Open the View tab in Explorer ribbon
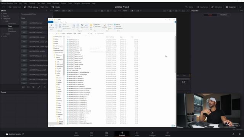Viewport: 244px width, 137px height. [x=66, y=22]
